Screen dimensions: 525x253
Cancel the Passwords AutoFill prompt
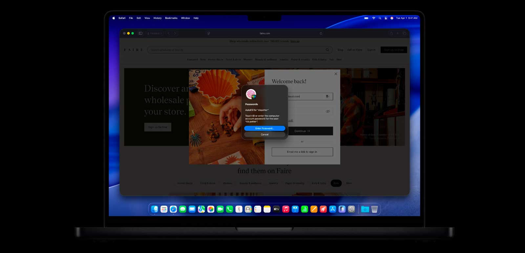click(x=264, y=134)
